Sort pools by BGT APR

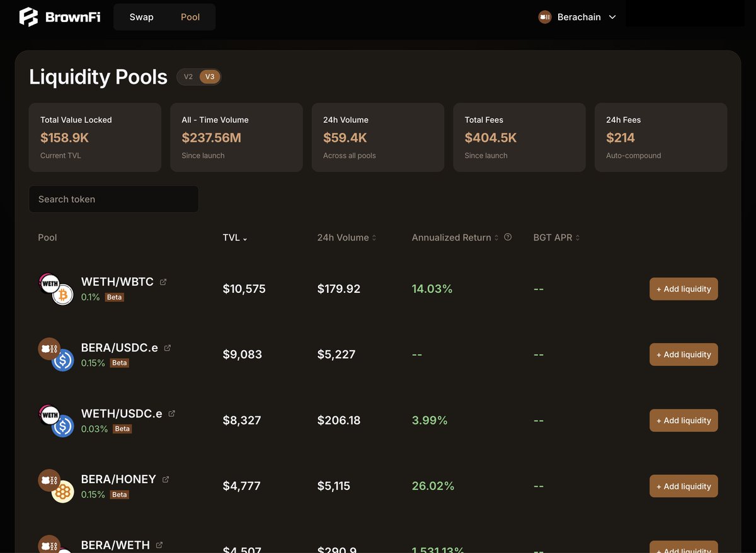(x=556, y=237)
